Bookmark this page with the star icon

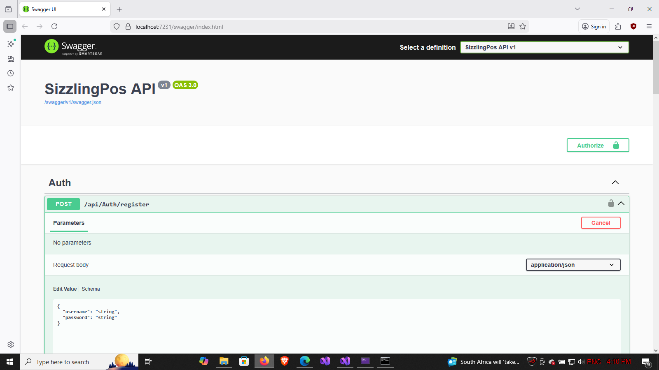(523, 26)
